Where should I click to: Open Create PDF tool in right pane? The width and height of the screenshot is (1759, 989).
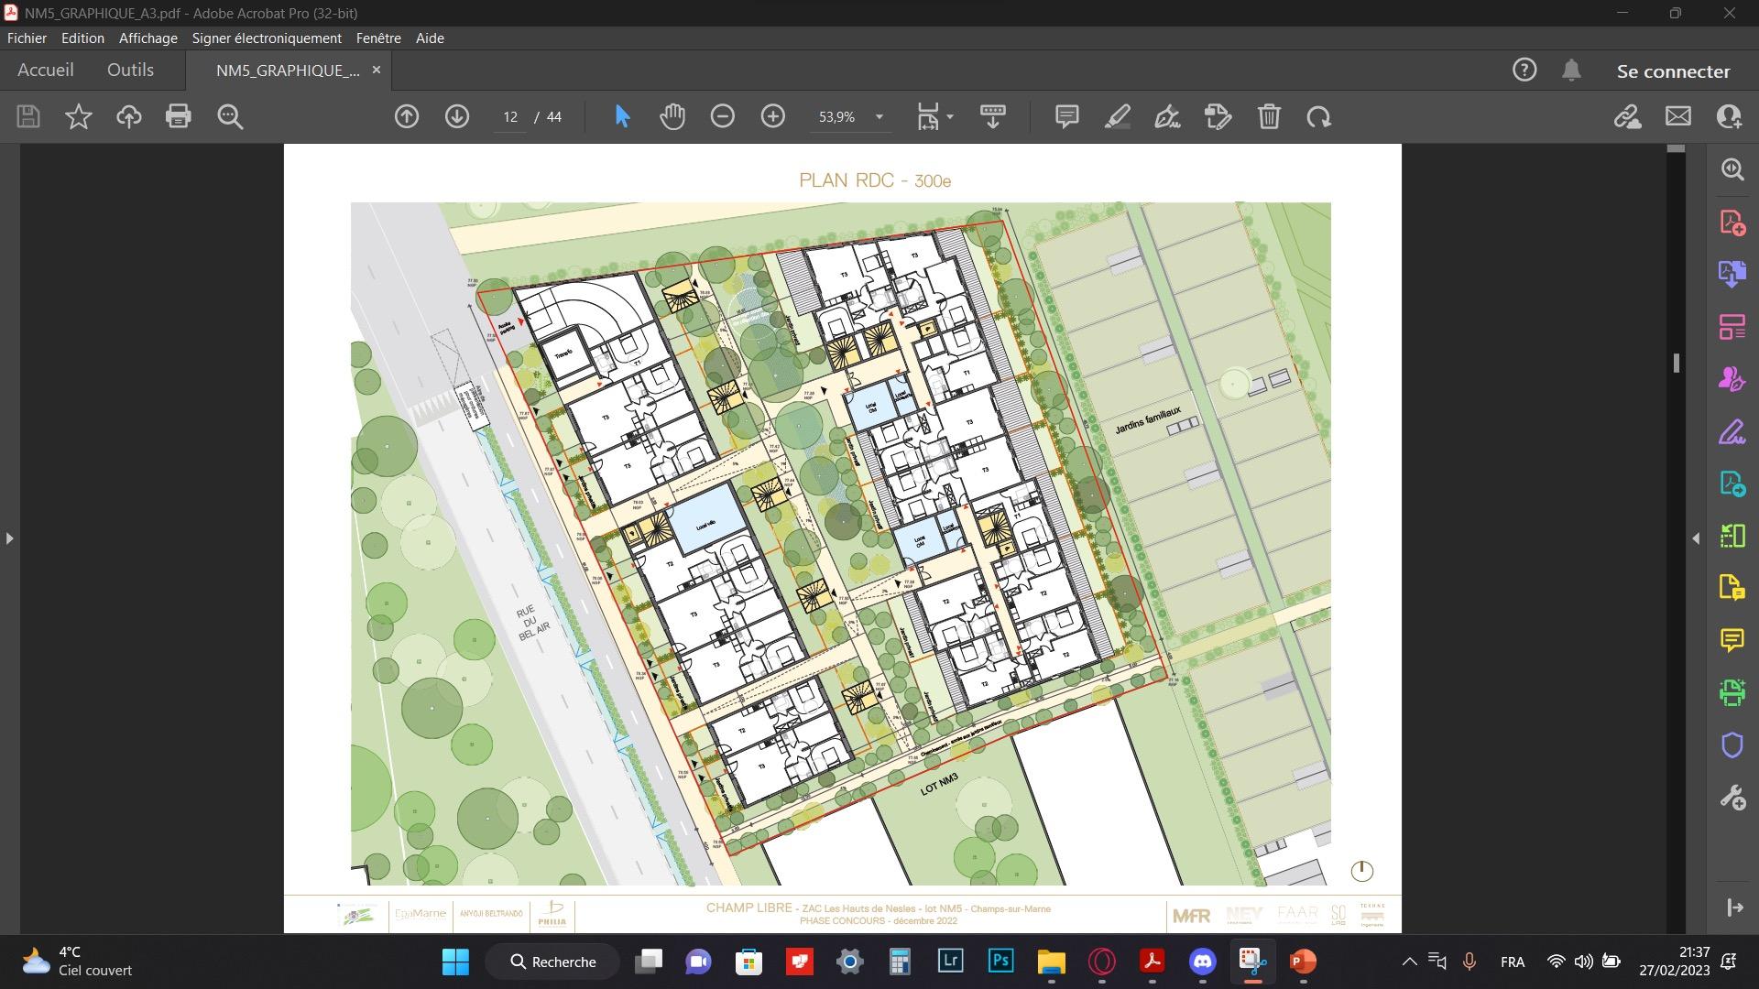click(x=1732, y=223)
